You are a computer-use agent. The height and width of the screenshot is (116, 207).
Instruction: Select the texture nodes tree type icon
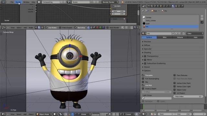[x=42, y=27]
